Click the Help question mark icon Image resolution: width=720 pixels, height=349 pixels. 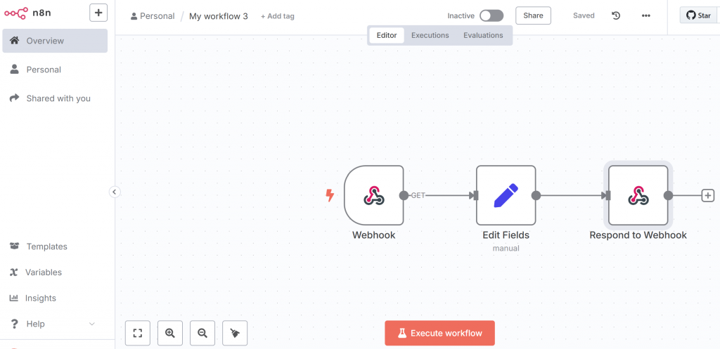[14, 324]
